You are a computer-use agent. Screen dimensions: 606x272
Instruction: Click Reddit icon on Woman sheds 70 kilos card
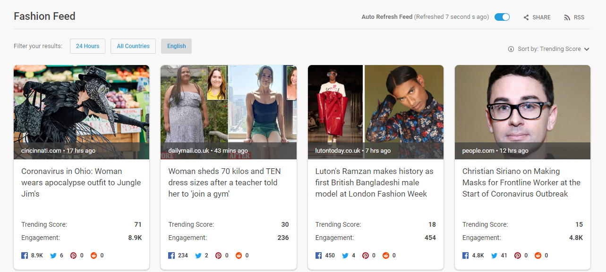coord(239,256)
